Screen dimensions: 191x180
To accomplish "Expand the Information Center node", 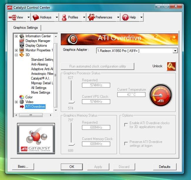I will 16,36.
